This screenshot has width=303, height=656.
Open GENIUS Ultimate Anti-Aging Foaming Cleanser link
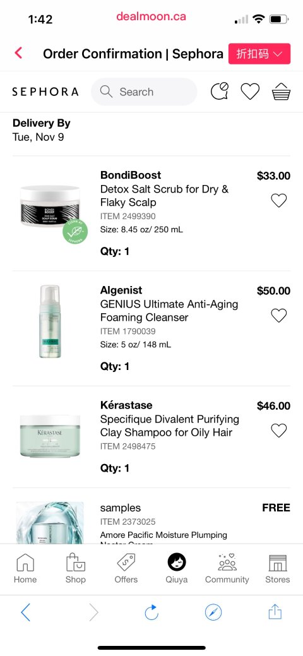[169, 311]
